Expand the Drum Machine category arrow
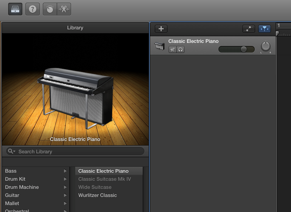Viewport: 291px width, 212px height. [x=65, y=187]
